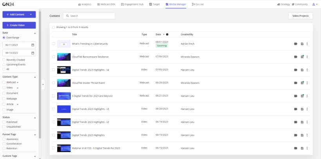Click the tag icon for Digital Trends 2023 Highlights - v3
Image resolution: width=321 pixels, height=159 pixels.
tap(296, 109)
